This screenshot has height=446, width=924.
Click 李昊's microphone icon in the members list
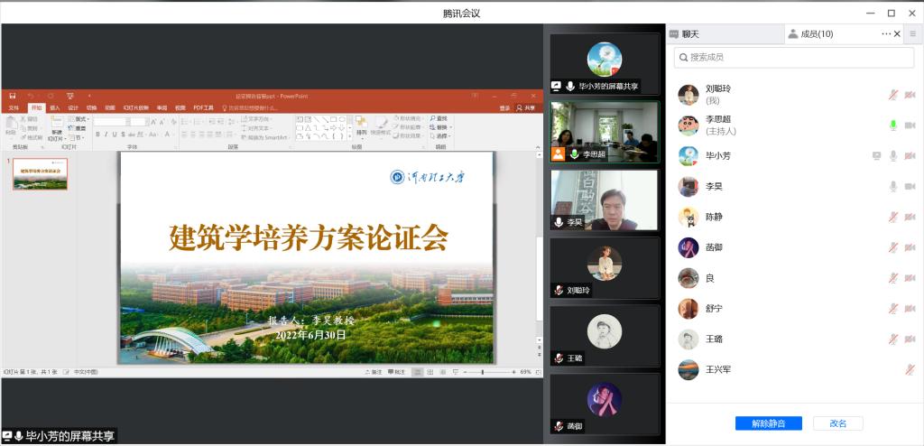892,186
